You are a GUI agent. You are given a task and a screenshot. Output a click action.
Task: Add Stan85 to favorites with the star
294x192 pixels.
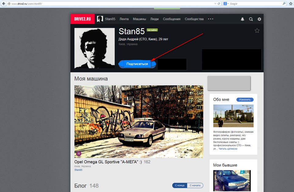coord(257,31)
